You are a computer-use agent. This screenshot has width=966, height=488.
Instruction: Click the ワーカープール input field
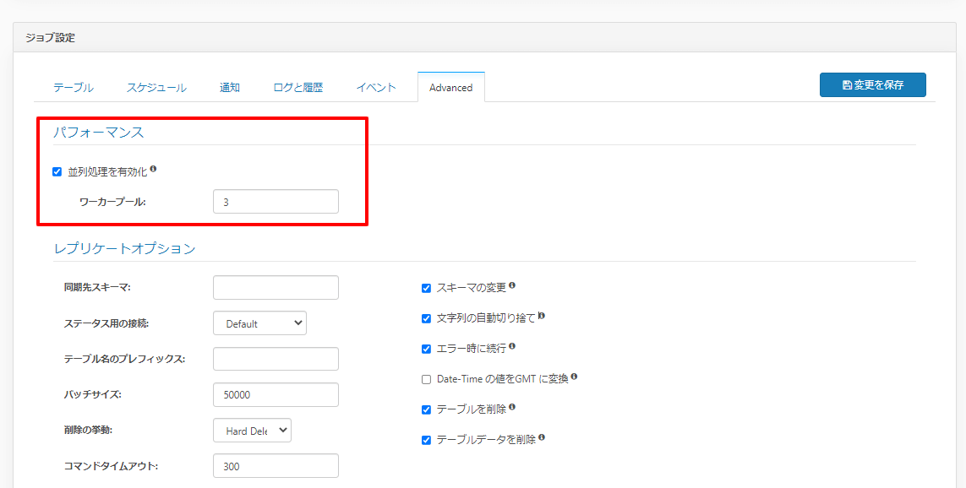click(x=276, y=201)
